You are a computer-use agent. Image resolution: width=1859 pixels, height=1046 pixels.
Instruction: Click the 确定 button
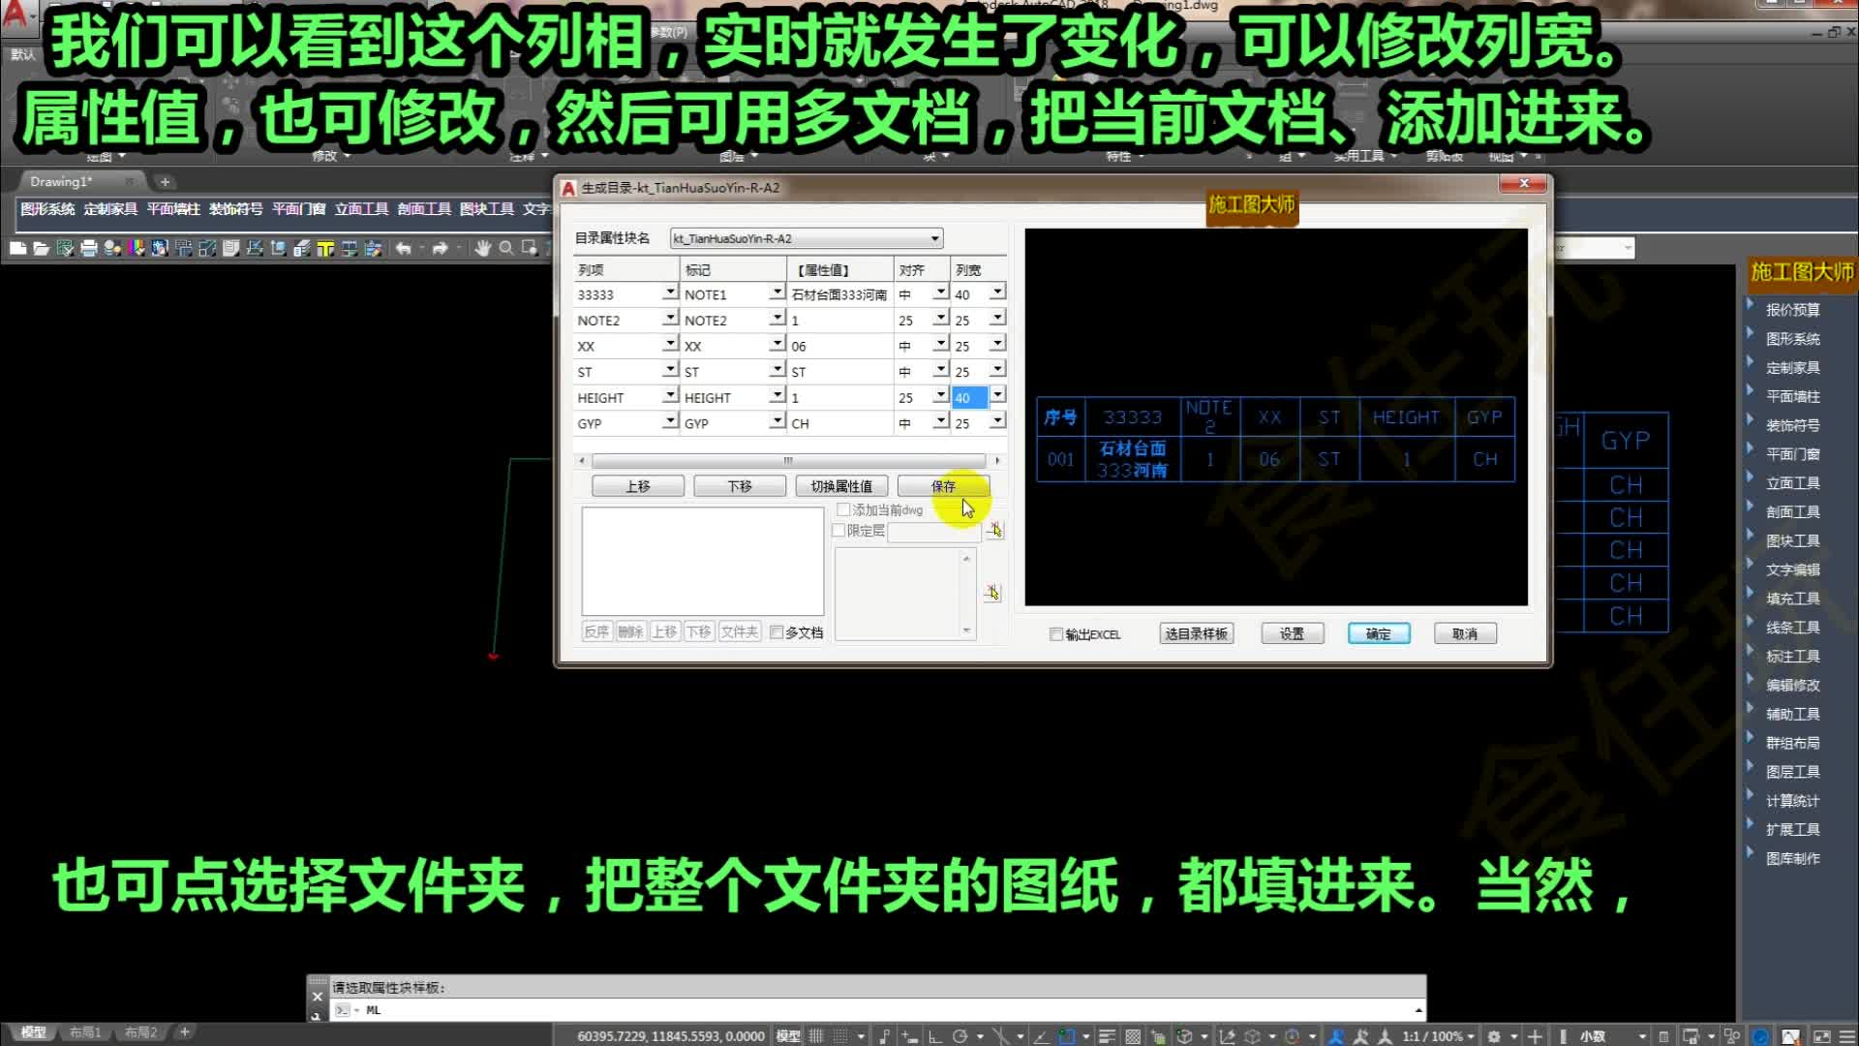tap(1379, 633)
